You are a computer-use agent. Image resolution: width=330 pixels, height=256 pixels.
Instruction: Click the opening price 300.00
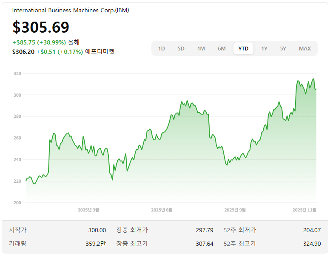click(97, 230)
